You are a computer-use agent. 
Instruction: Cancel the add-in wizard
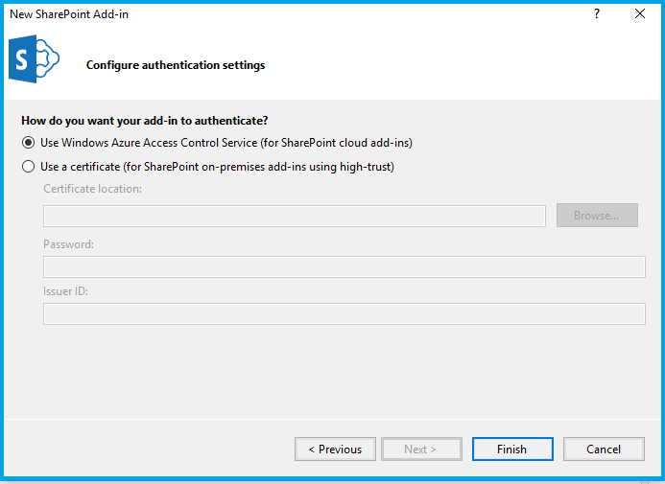(x=604, y=449)
